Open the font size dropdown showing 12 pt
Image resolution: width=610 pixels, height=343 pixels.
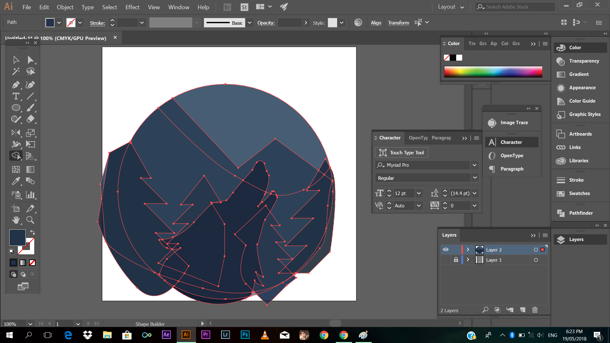point(419,193)
